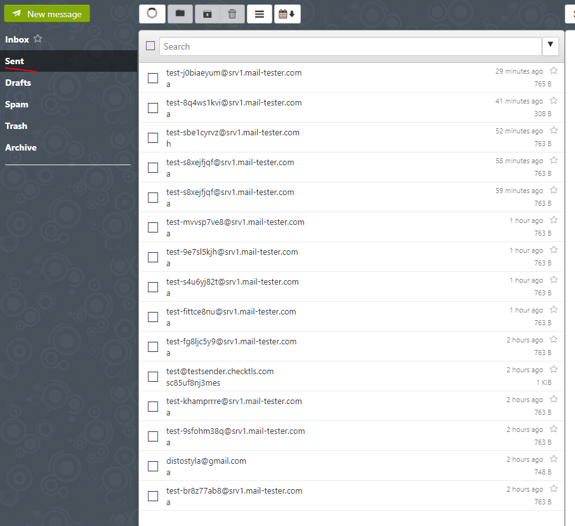Open the sort-by-date dropdown
This screenshot has height=526, width=575.
coord(287,13)
